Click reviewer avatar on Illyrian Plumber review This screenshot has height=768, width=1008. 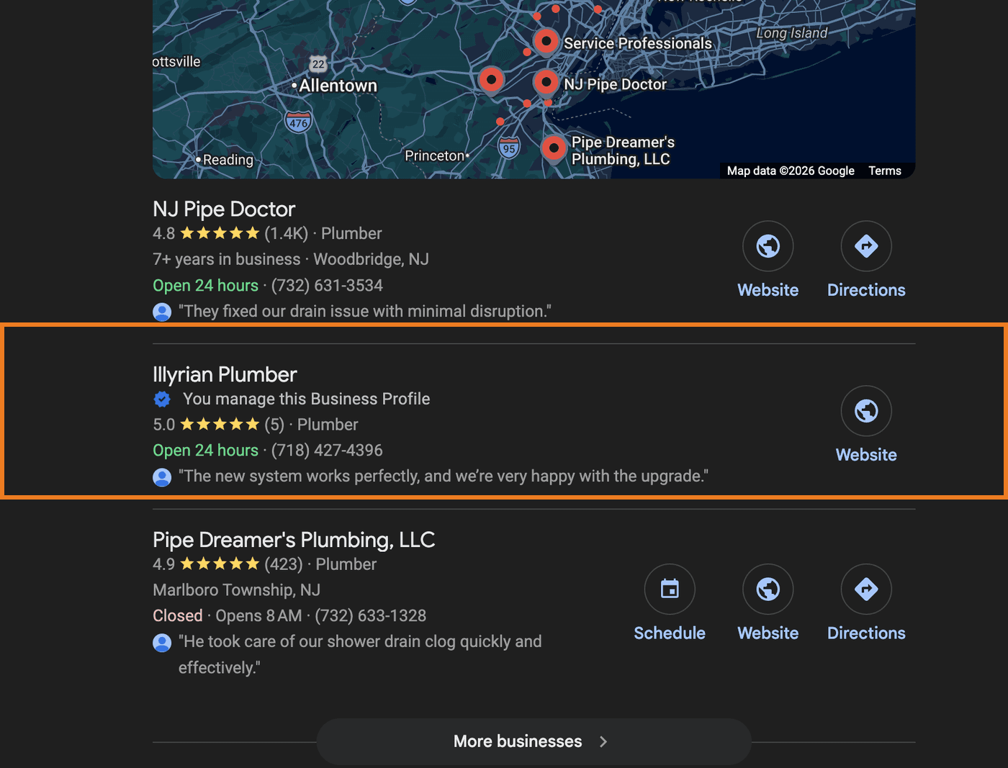coord(162,476)
